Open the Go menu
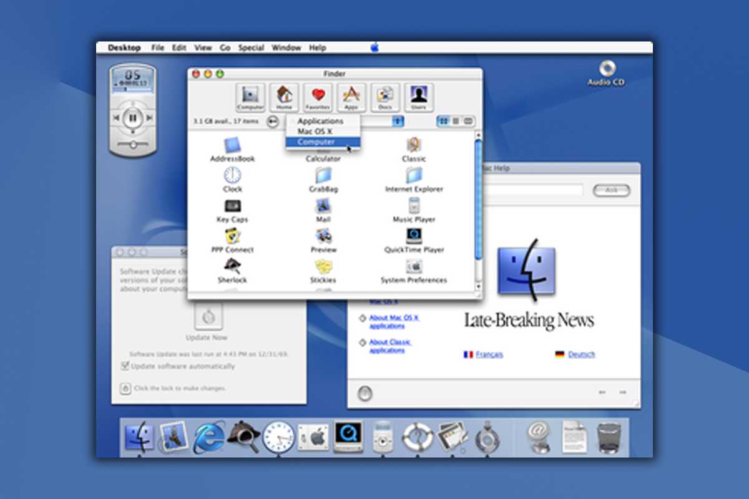Image resolution: width=749 pixels, height=499 pixels. click(225, 47)
